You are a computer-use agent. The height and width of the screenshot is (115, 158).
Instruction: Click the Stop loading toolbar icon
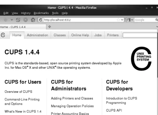26,20
